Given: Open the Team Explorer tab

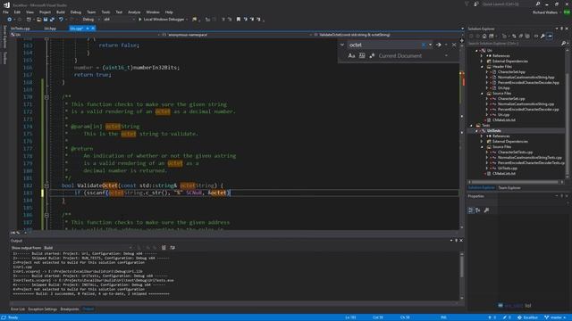Looking at the screenshot, I should pyautogui.click(x=509, y=188).
